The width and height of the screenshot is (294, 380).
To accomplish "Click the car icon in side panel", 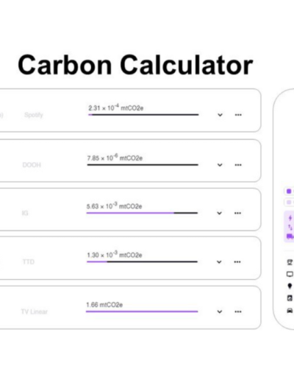I will coord(290,311).
